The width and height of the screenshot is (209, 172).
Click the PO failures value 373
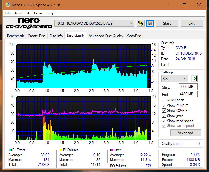pos(148,166)
